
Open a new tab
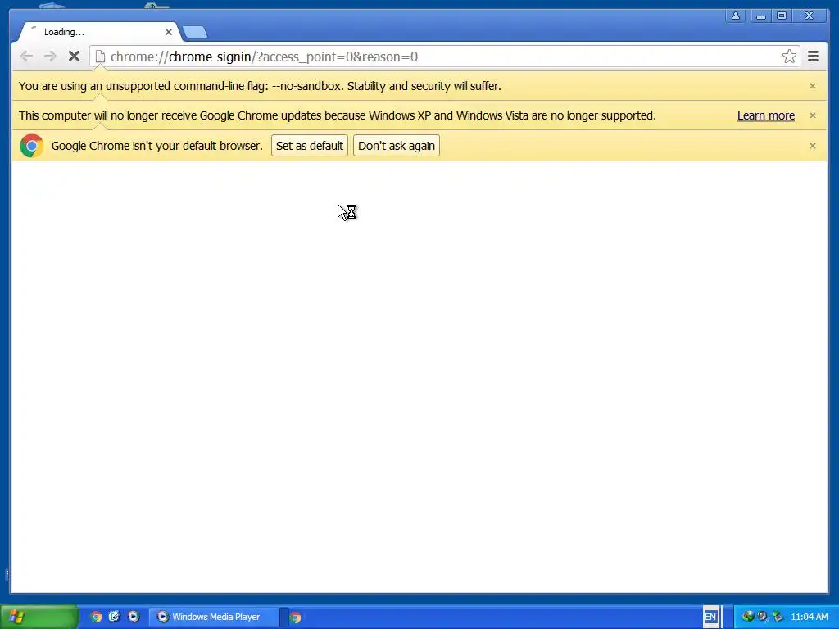195,32
